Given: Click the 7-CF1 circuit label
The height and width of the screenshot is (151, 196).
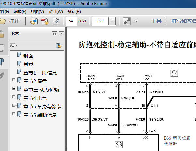Looking at the screenshot, I should coord(141,92).
